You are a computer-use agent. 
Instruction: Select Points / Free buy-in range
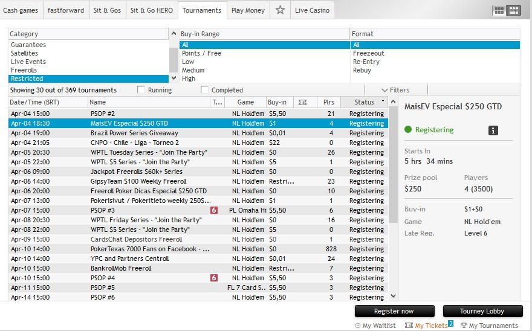[264, 53]
